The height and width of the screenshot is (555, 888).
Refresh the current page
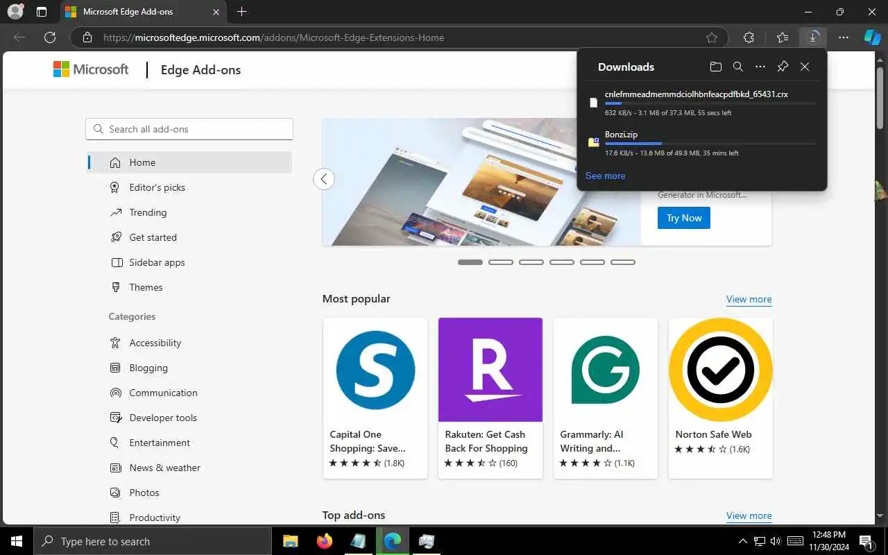click(50, 37)
